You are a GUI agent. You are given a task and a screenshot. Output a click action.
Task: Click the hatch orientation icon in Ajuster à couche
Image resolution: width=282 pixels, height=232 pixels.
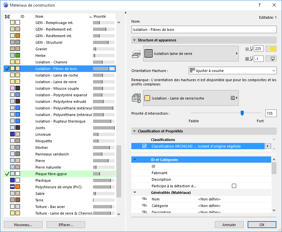[x=193, y=70]
